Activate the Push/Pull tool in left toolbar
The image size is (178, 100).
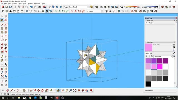[x=6, y=44]
